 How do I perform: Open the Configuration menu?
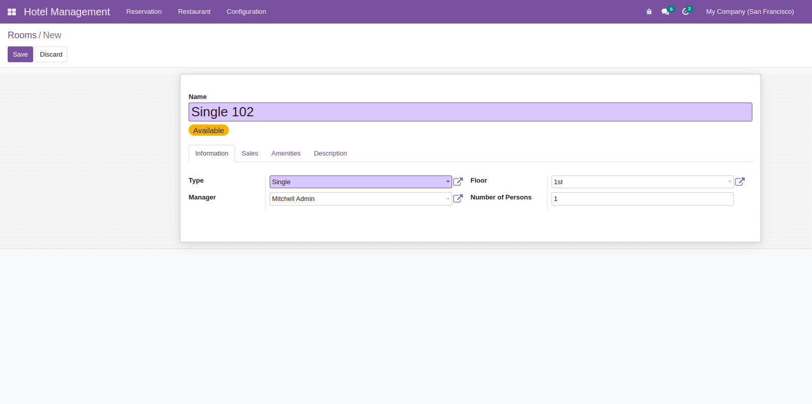[246, 12]
